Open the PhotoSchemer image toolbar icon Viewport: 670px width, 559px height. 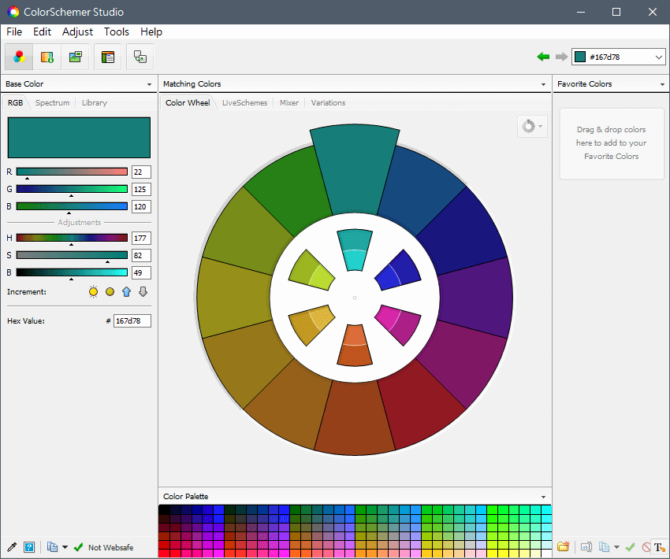point(75,57)
